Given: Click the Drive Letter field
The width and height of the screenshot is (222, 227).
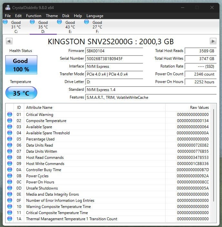Looking at the screenshot, I should 114,82.
